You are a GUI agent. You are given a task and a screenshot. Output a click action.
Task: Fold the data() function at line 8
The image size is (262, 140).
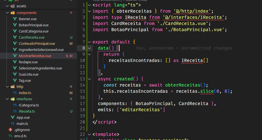[x=89, y=48]
